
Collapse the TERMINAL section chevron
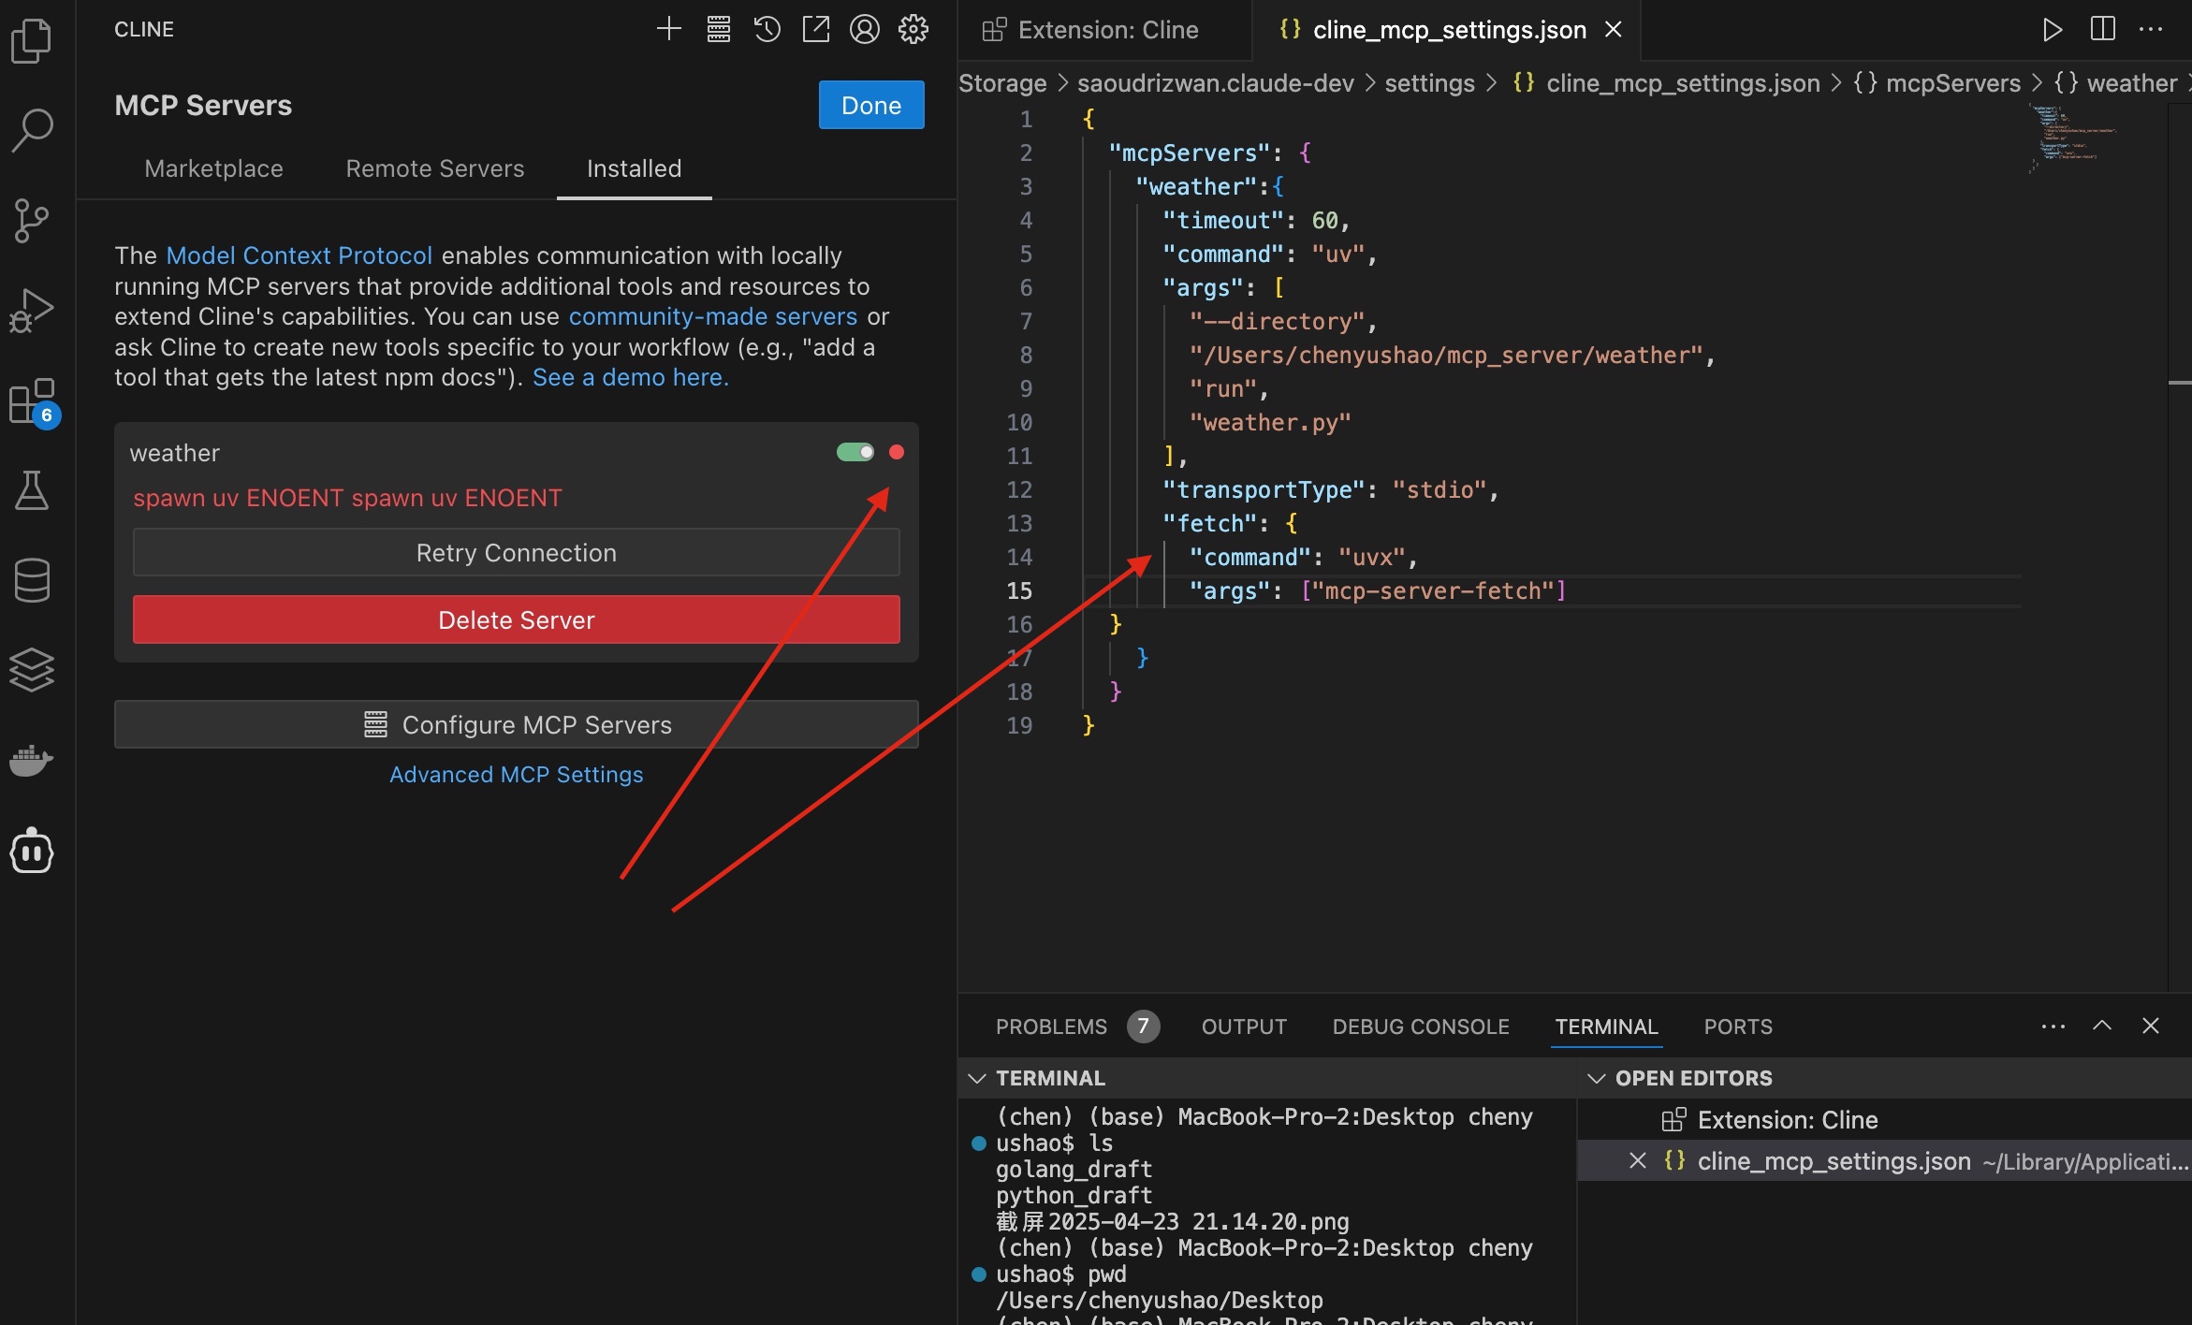tap(977, 1078)
